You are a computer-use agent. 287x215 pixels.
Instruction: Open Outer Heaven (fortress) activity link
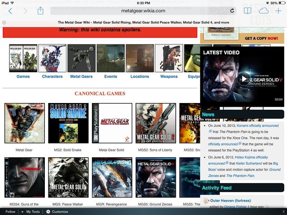tap(230, 201)
